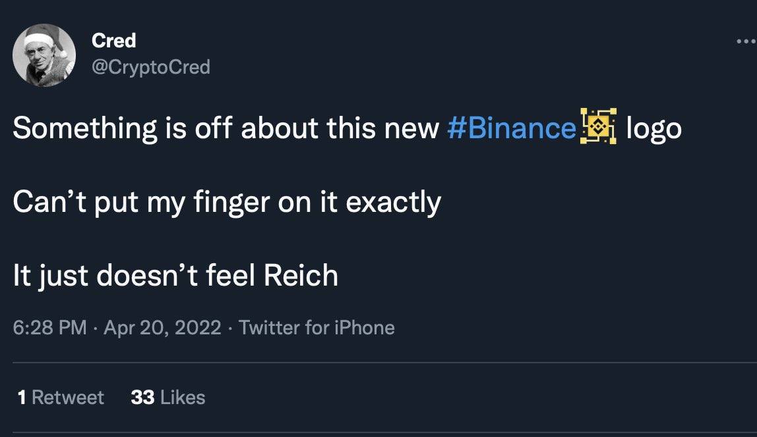Click the 6:28 PM timestamp

(x=49, y=328)
